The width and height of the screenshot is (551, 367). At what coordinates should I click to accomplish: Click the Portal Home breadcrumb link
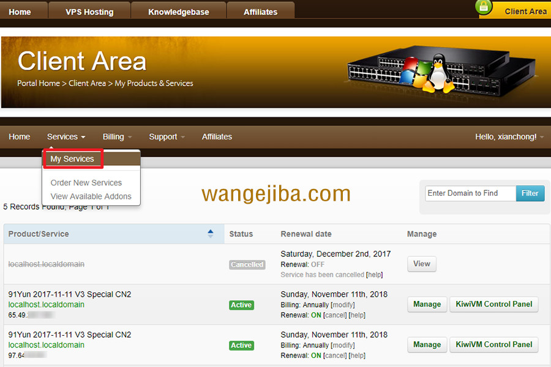point(39,83)
